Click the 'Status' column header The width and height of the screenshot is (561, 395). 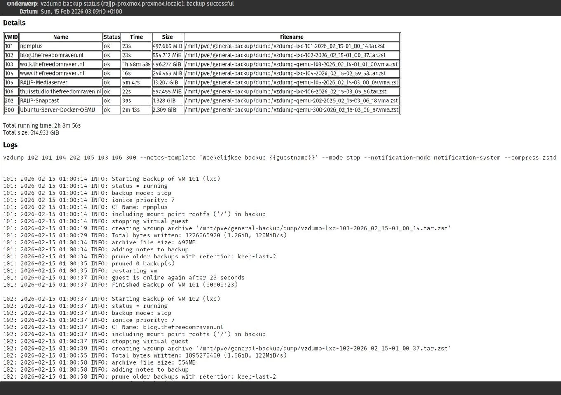(112, 37)
